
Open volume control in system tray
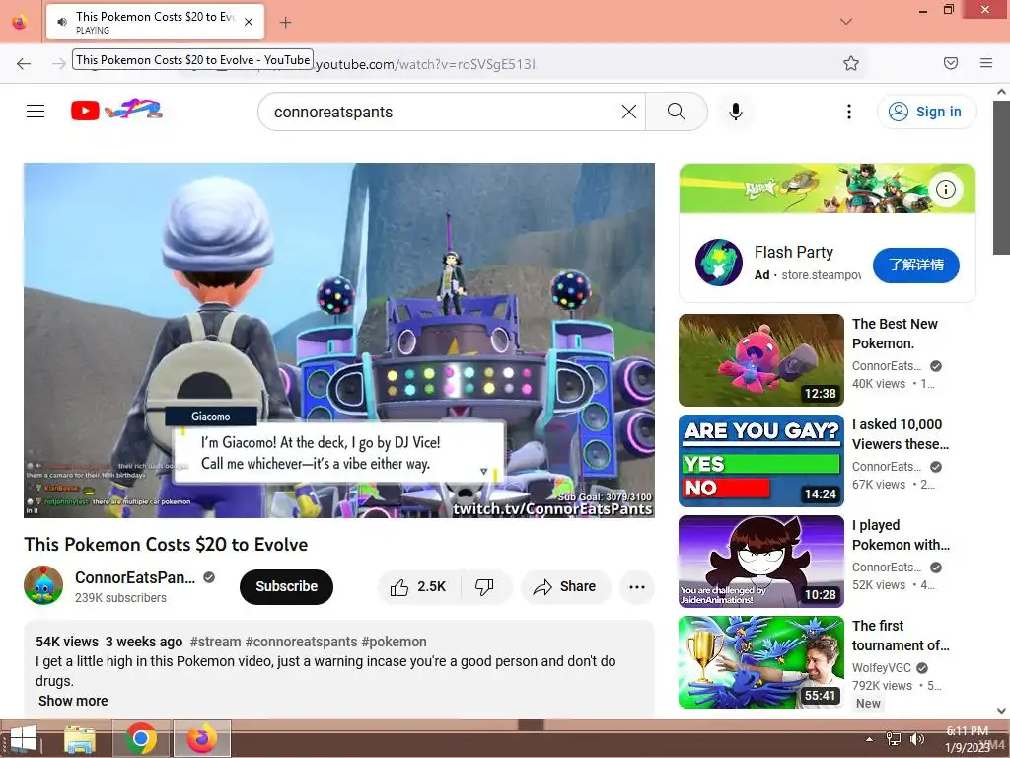point(916,739)
